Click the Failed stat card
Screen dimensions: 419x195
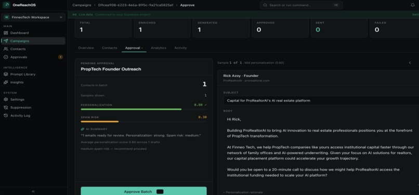(x=395, y=28)
